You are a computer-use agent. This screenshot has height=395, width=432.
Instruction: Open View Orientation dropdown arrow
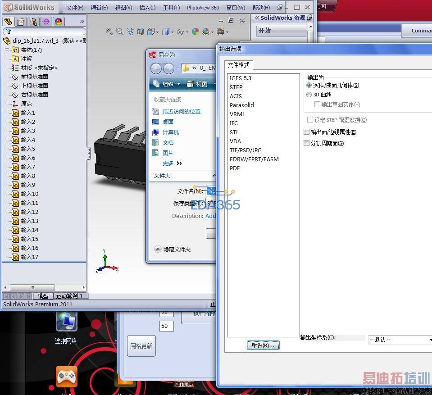click(157, 32)
